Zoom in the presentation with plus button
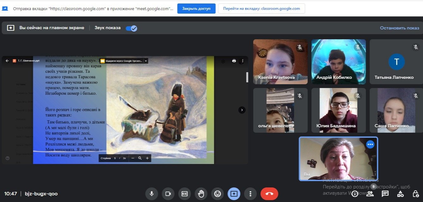 click(x=147, y=158)
